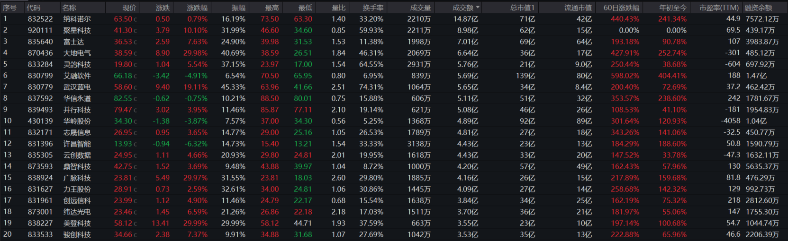Select the stock named 艾融软件
The height and width of the screenshot is (241, 788).
pyautogui.click(x=77, y=76)
